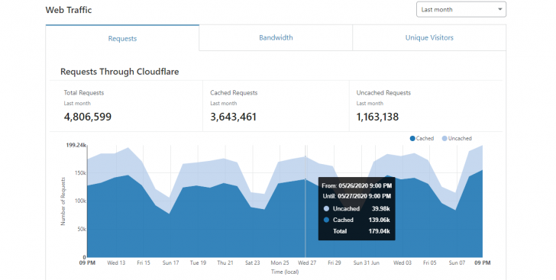
Task: Click the Time (local) axis title
Action: (285, 272)
